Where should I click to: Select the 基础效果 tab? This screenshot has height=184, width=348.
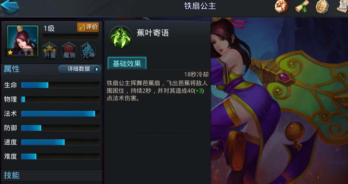127,64
